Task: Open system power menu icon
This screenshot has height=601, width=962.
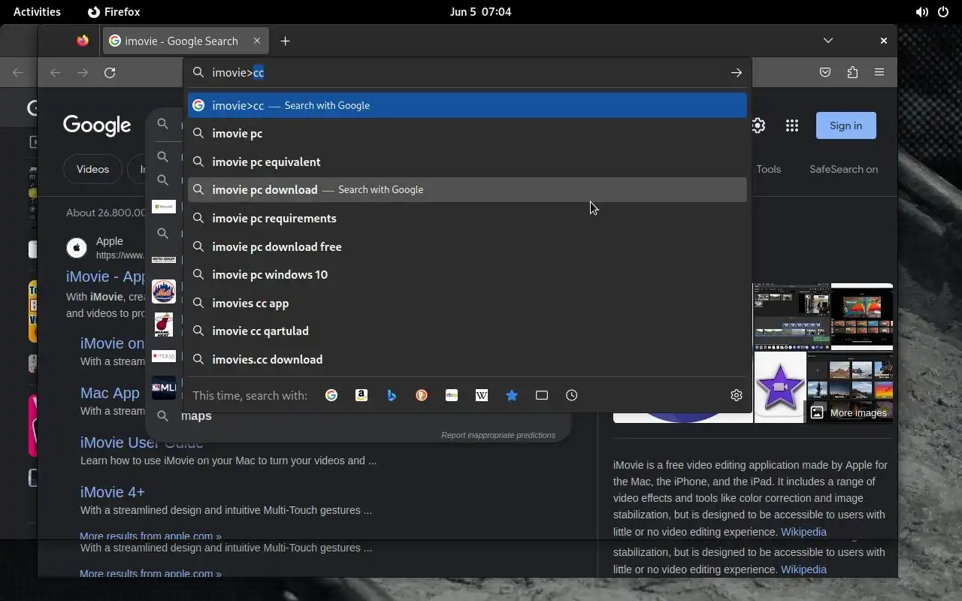Action: tap(943, 12)
